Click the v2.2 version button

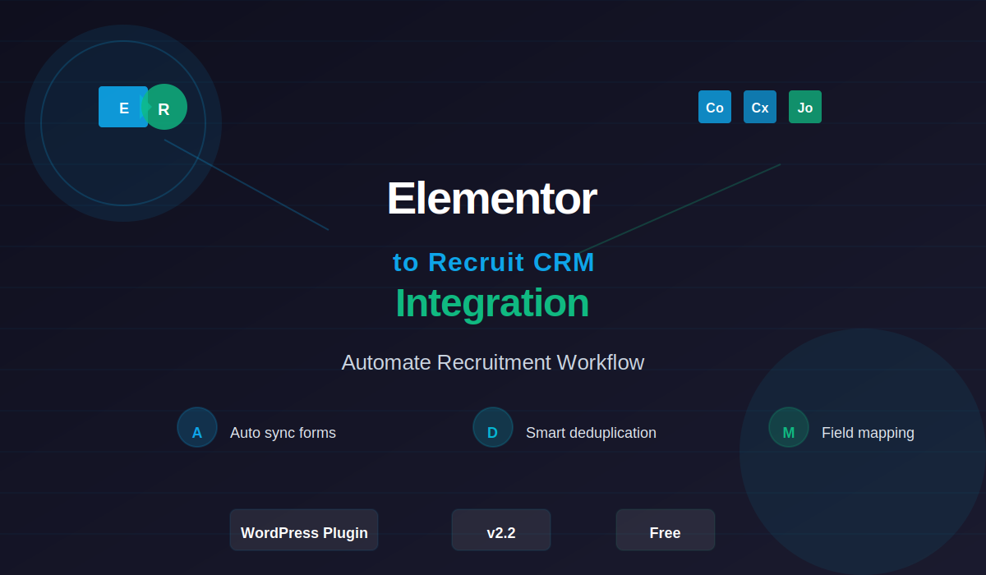coord(501,530)
